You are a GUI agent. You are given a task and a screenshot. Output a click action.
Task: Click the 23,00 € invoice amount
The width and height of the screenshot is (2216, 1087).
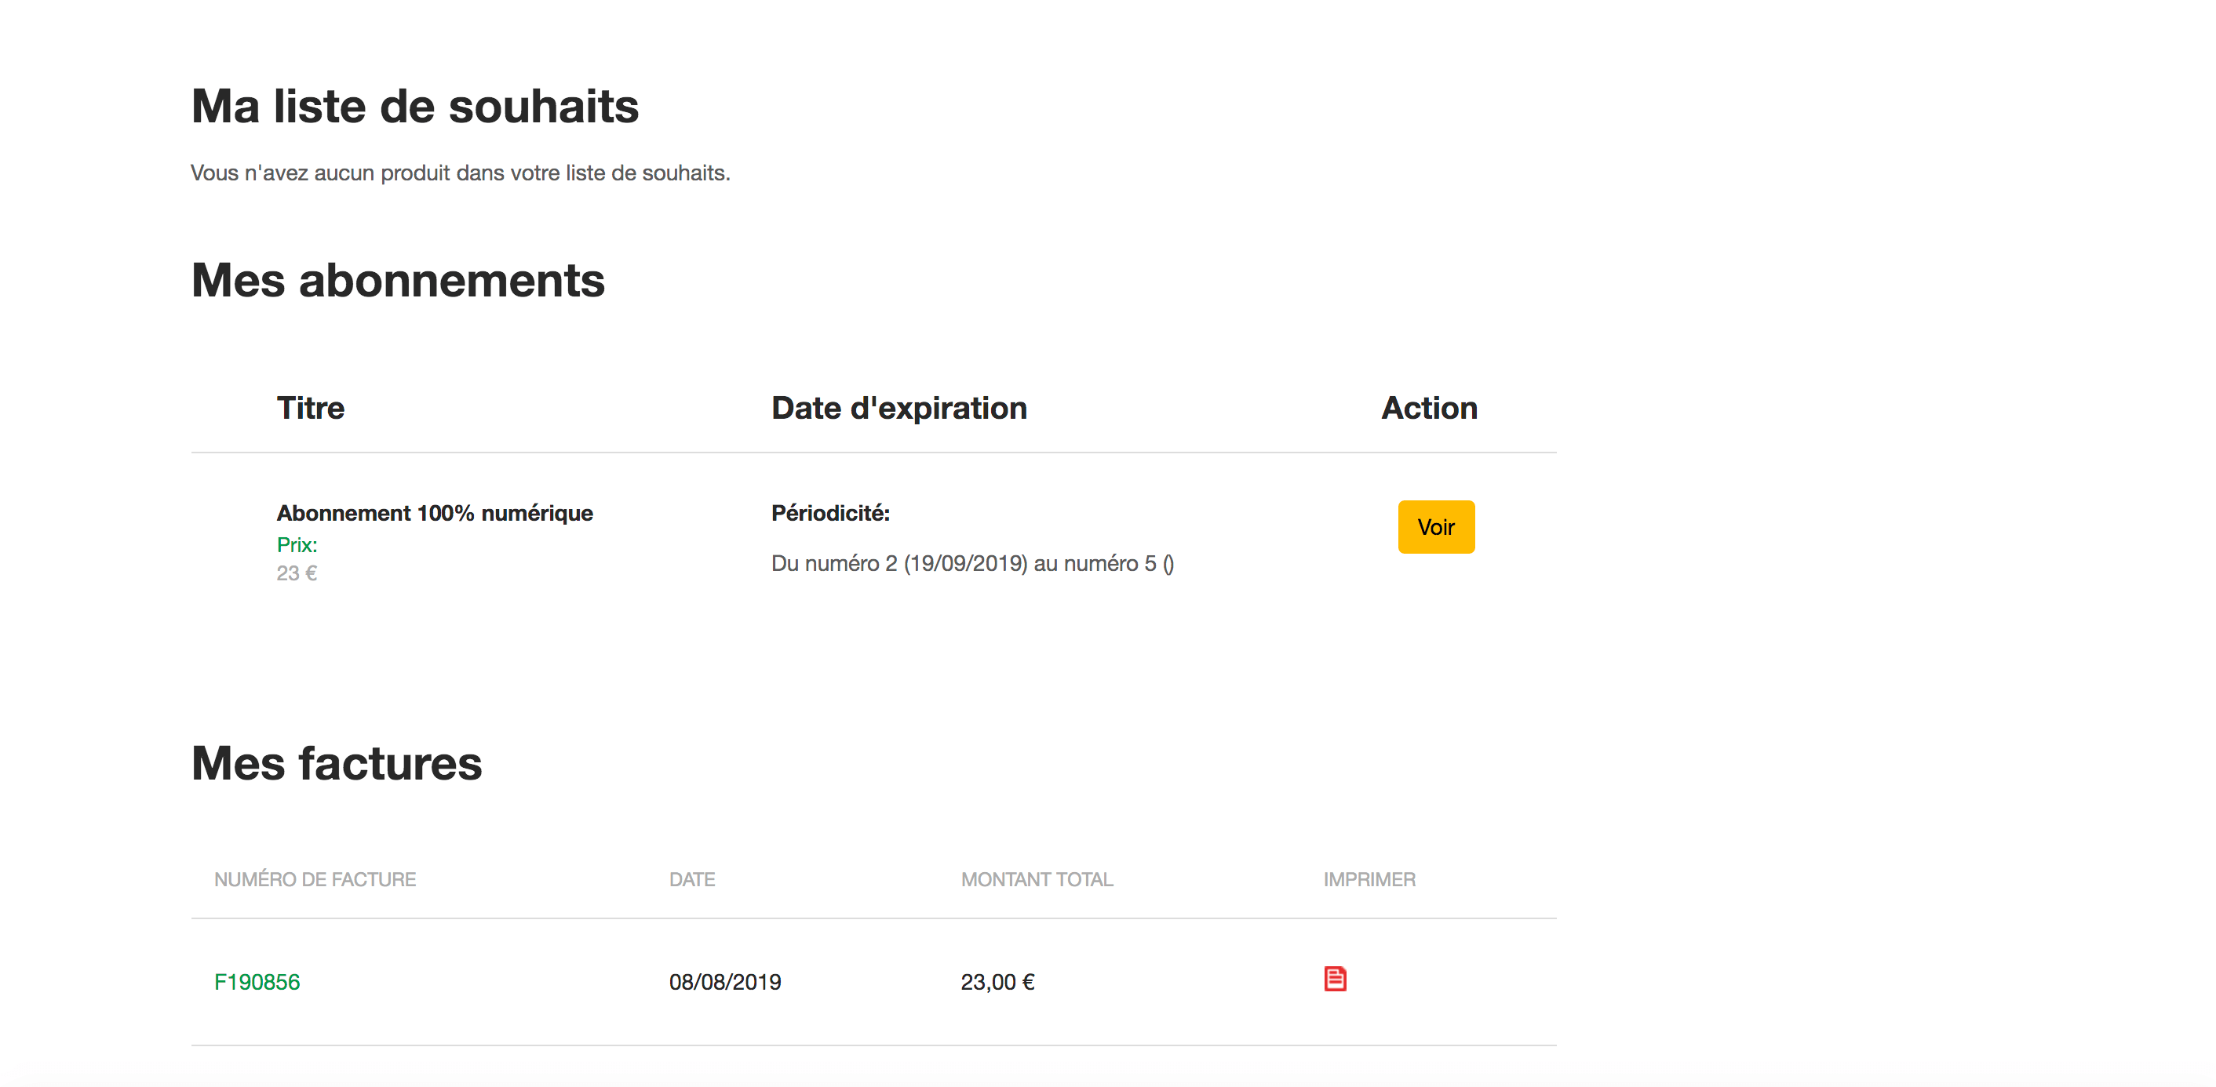[x=997, y=982]
